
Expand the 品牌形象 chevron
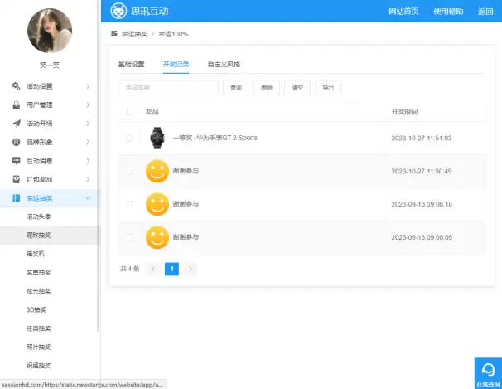(x=88, y=142)
